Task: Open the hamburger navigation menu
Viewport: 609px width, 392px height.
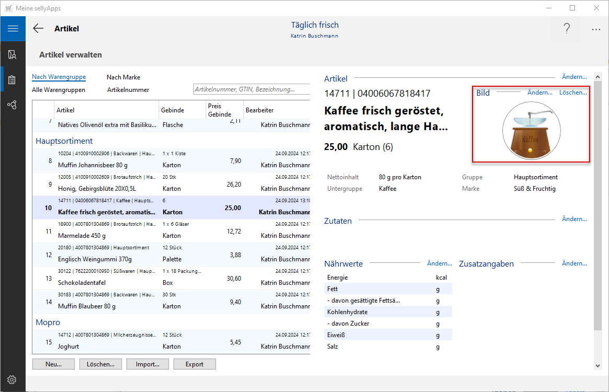Action: (13, 29)
